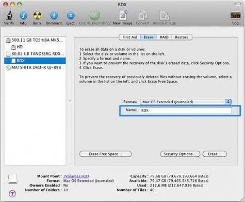This screenshot has width=245, height=202.
Task: Switch to the First Aid tab
Action: [129, 37]
